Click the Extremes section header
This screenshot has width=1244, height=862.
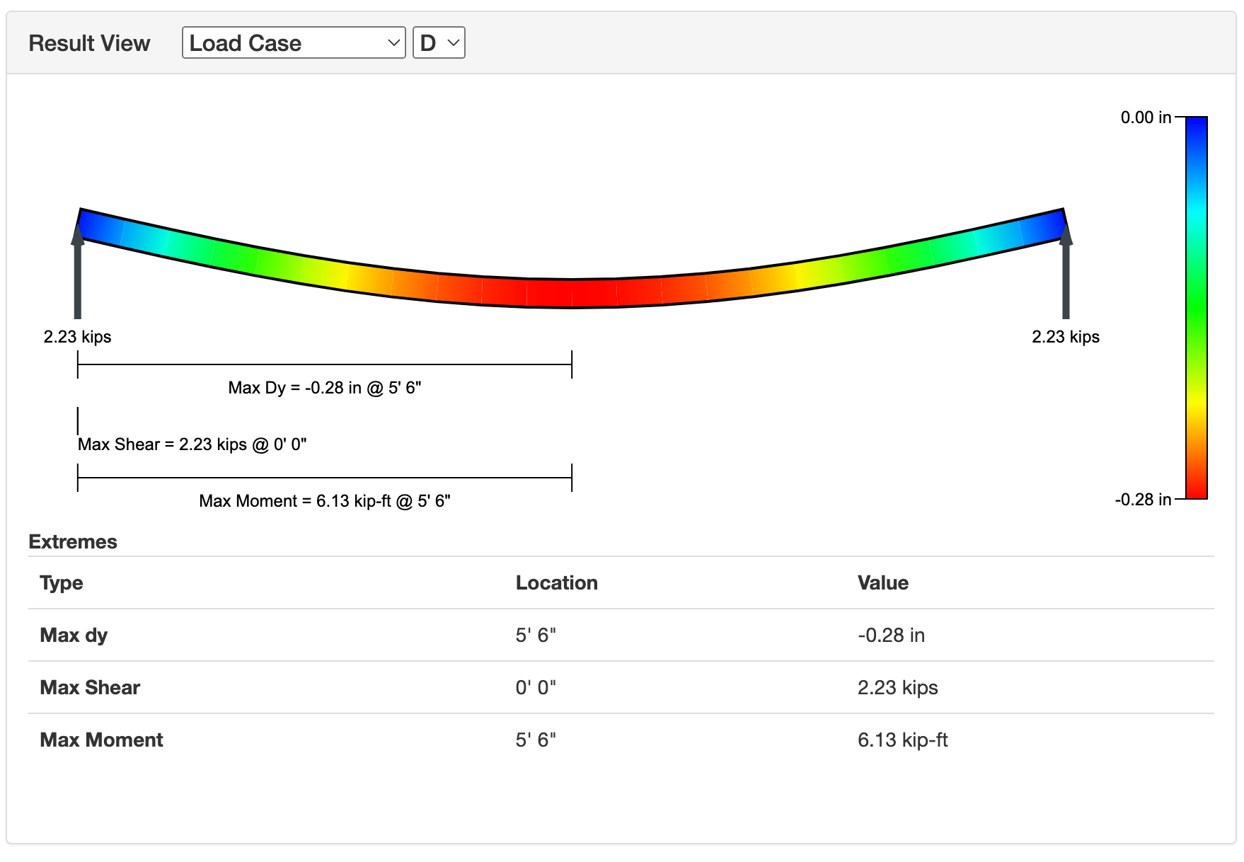(x=72, y=541)
